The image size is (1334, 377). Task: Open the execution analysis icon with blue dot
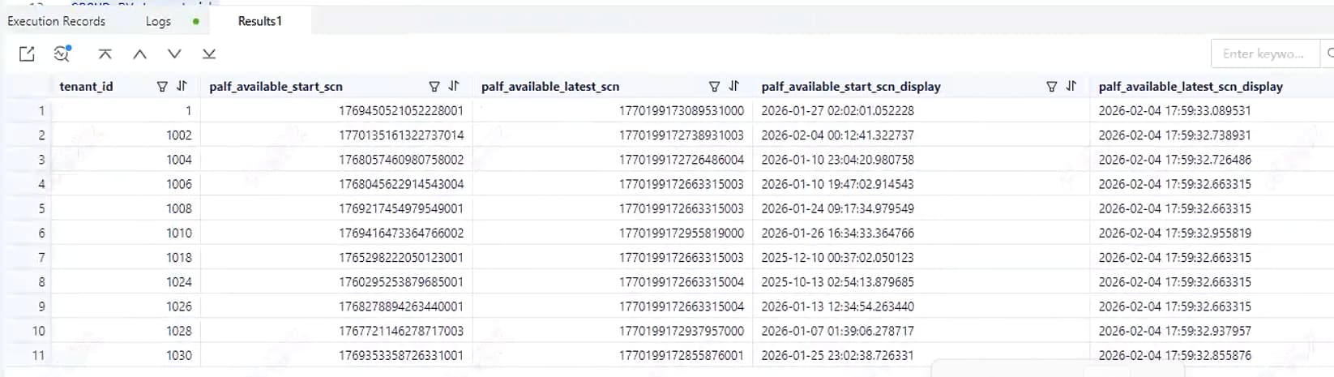[62, 54]
